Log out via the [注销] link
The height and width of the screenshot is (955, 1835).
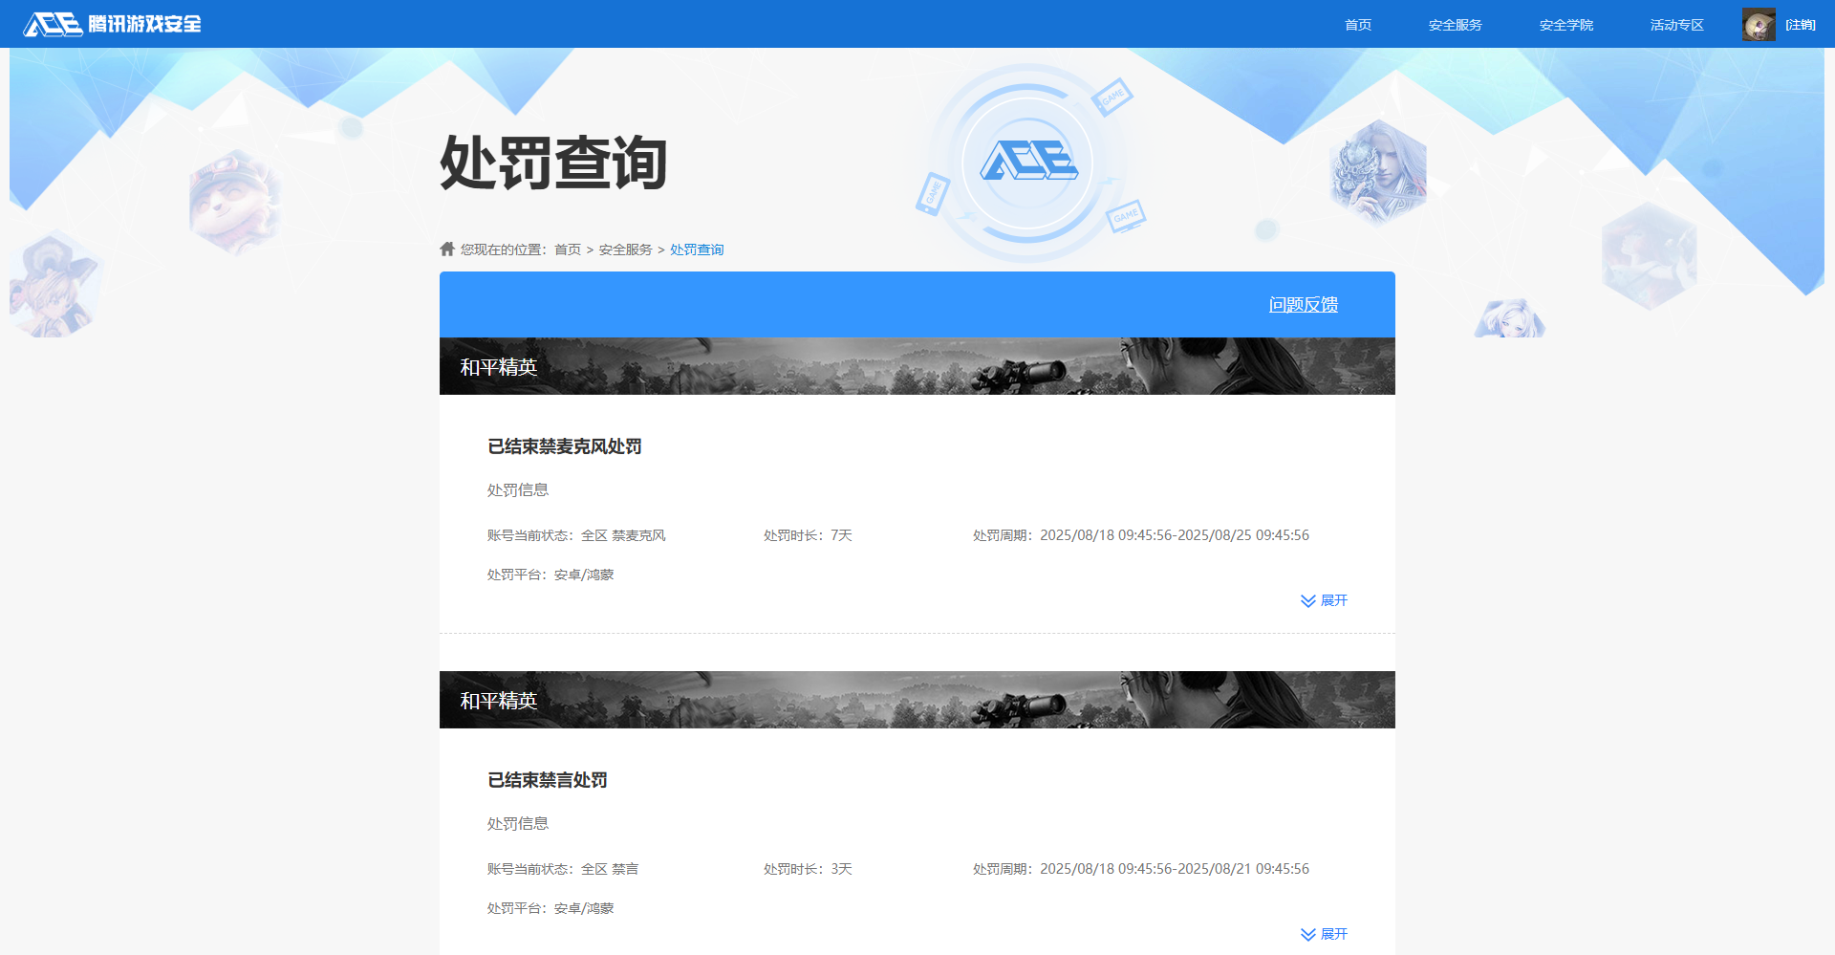pos(1801,24)
